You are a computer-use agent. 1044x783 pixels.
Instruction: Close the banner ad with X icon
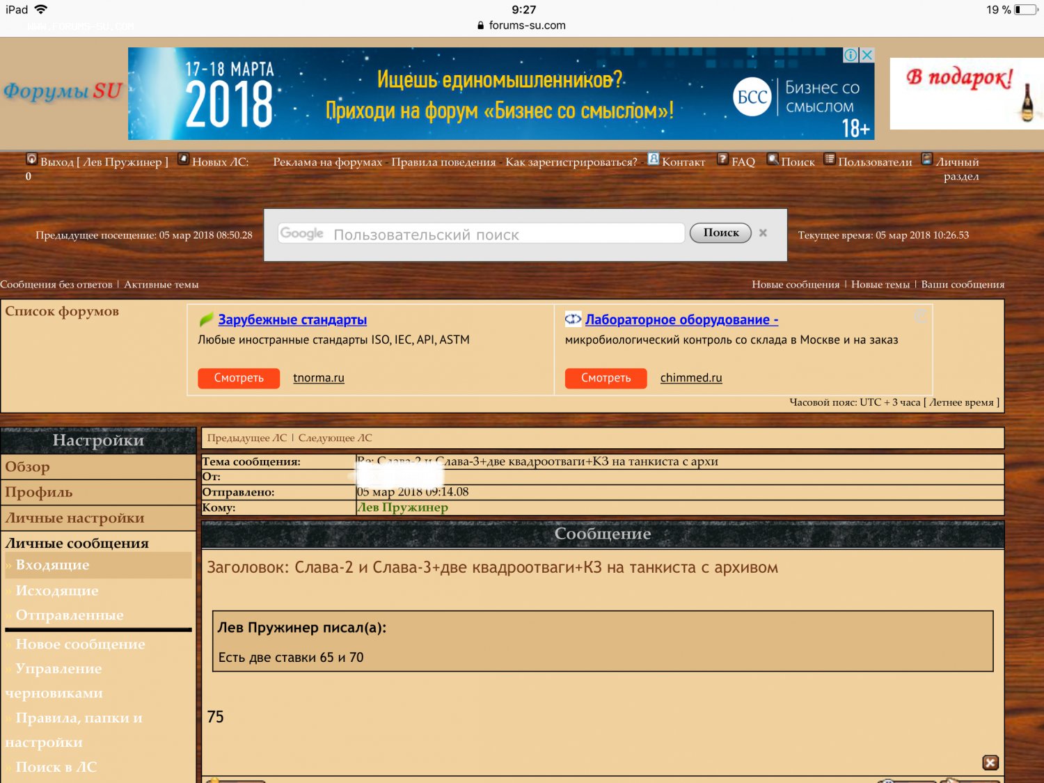point(867,55)
